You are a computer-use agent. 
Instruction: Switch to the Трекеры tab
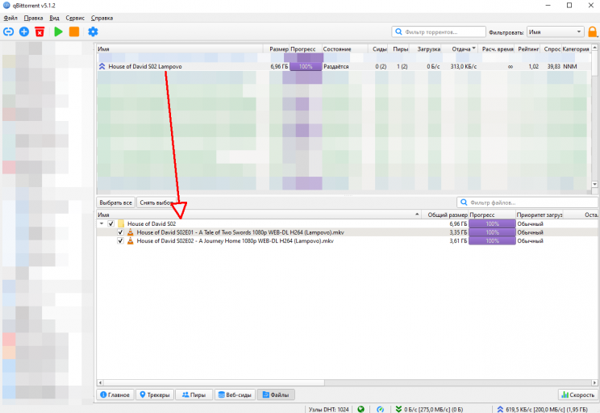155,394
